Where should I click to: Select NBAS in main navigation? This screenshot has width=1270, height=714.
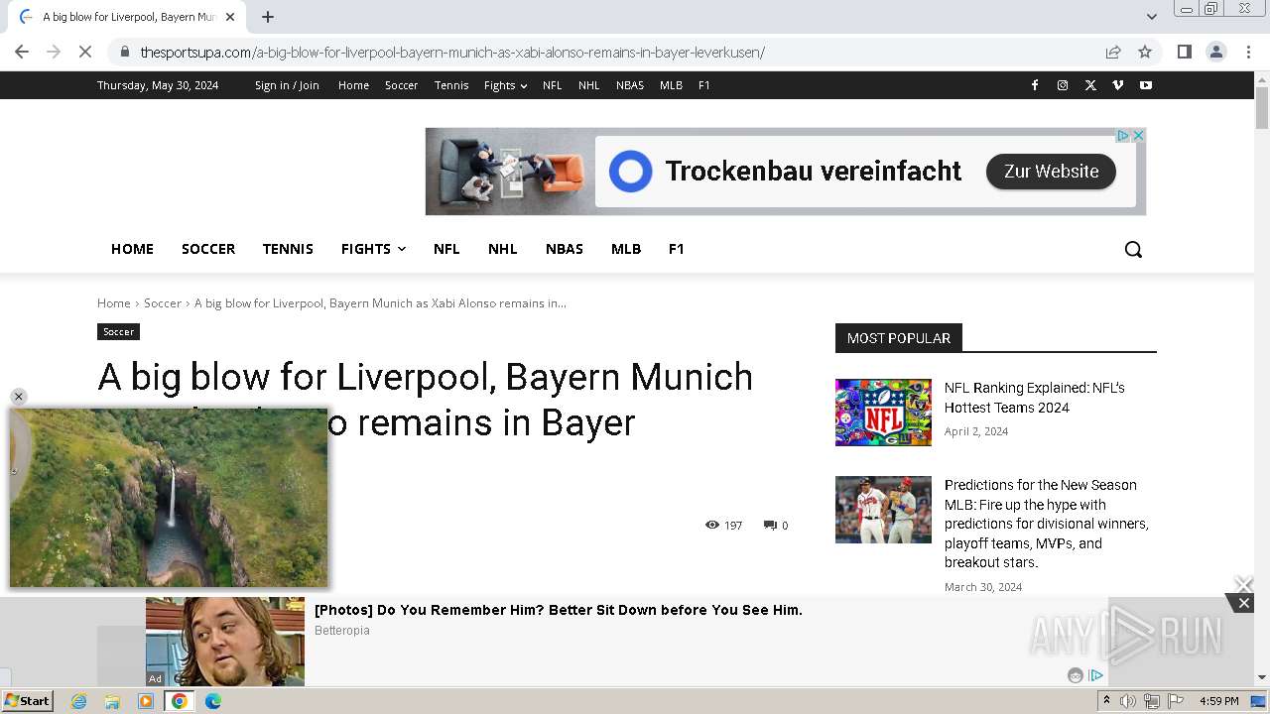(565, 249)
